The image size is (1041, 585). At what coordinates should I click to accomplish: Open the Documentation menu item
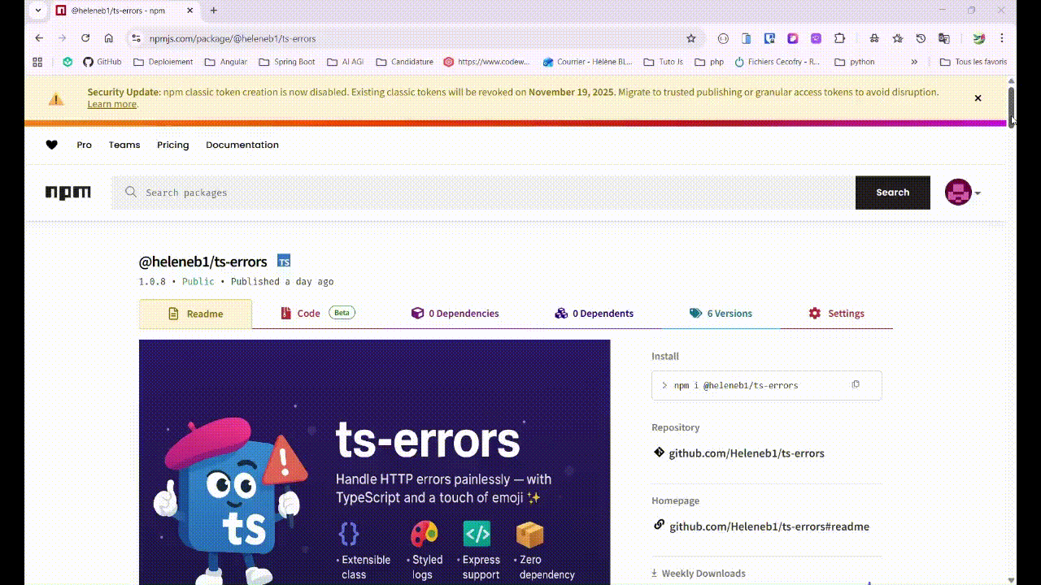(x=242, y=145)
